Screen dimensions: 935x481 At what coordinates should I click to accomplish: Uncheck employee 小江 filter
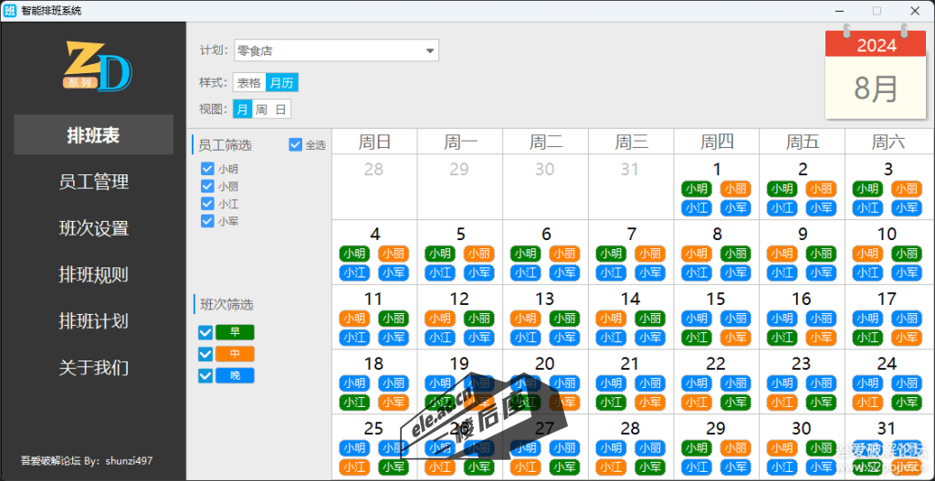tap(207, 204)
